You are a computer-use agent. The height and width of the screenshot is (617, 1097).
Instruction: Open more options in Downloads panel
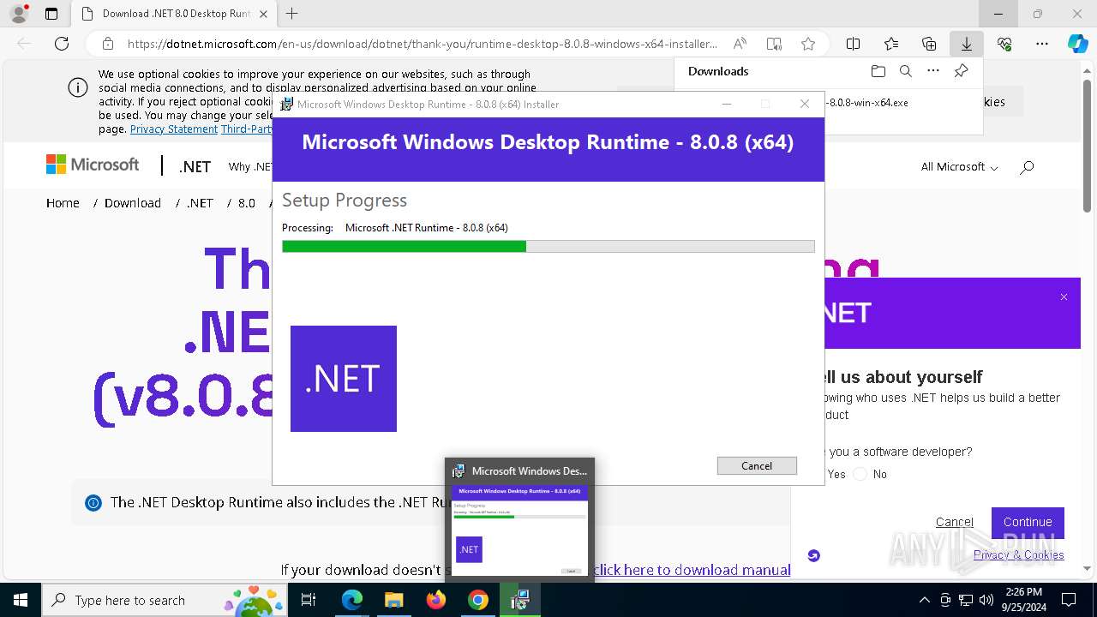pyautogui.click(x=933, y=71)
